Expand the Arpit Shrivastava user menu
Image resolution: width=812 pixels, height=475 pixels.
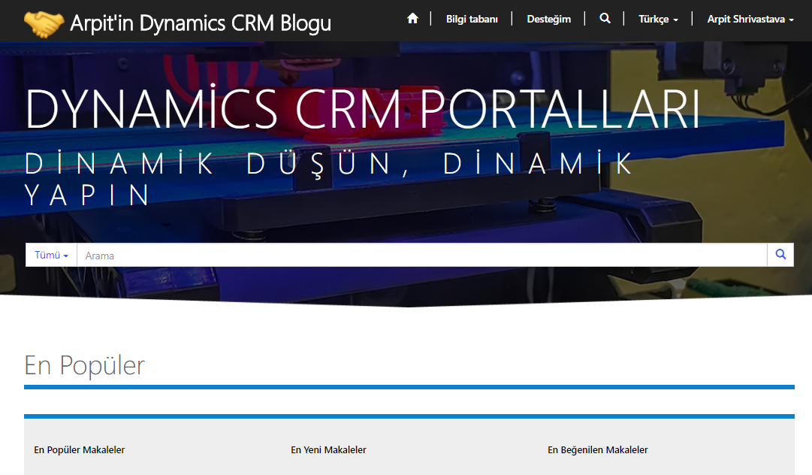pyautogui.click(x=750, y=20)
